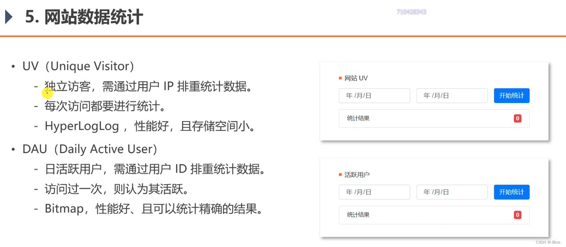Click the 活跃用户 统计结果 row
Viewport: 566px width, 247px height.
click(x=434, y=215)
